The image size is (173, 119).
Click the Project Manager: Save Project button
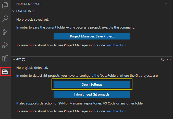click(92, 36)
